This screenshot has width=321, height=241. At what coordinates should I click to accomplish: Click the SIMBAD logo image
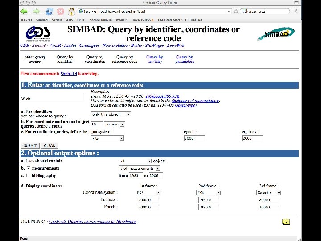(x=276, y=34)
